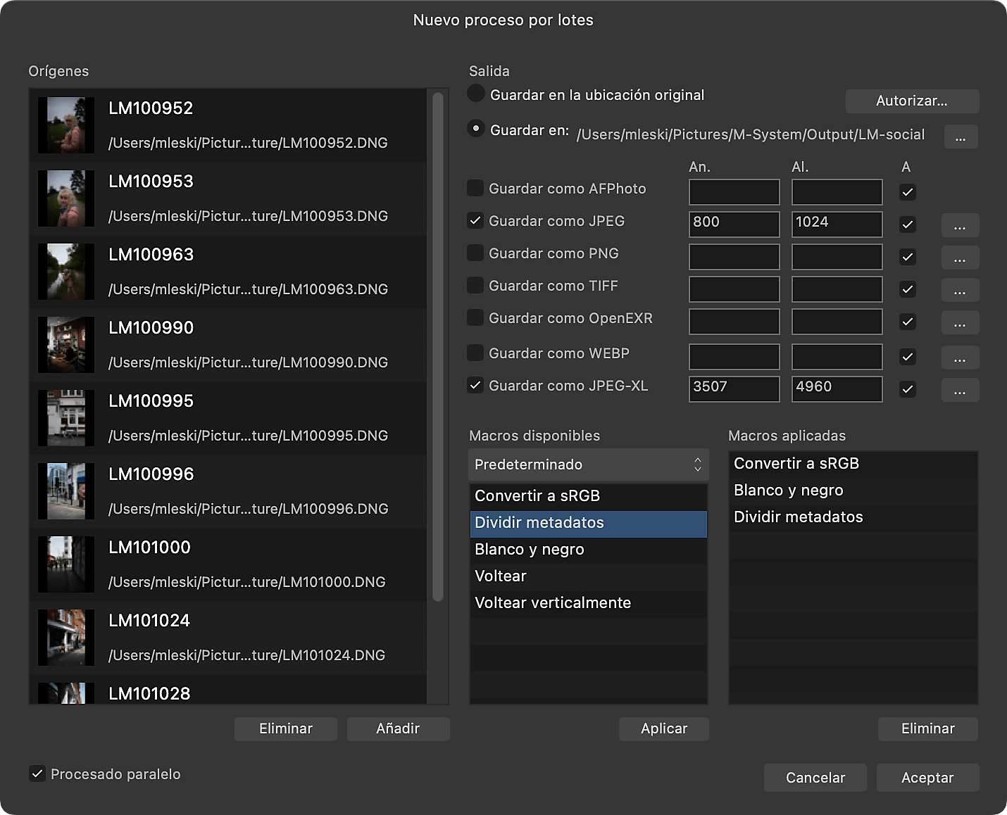Click the Aplicar macro button

pos(664,728)
